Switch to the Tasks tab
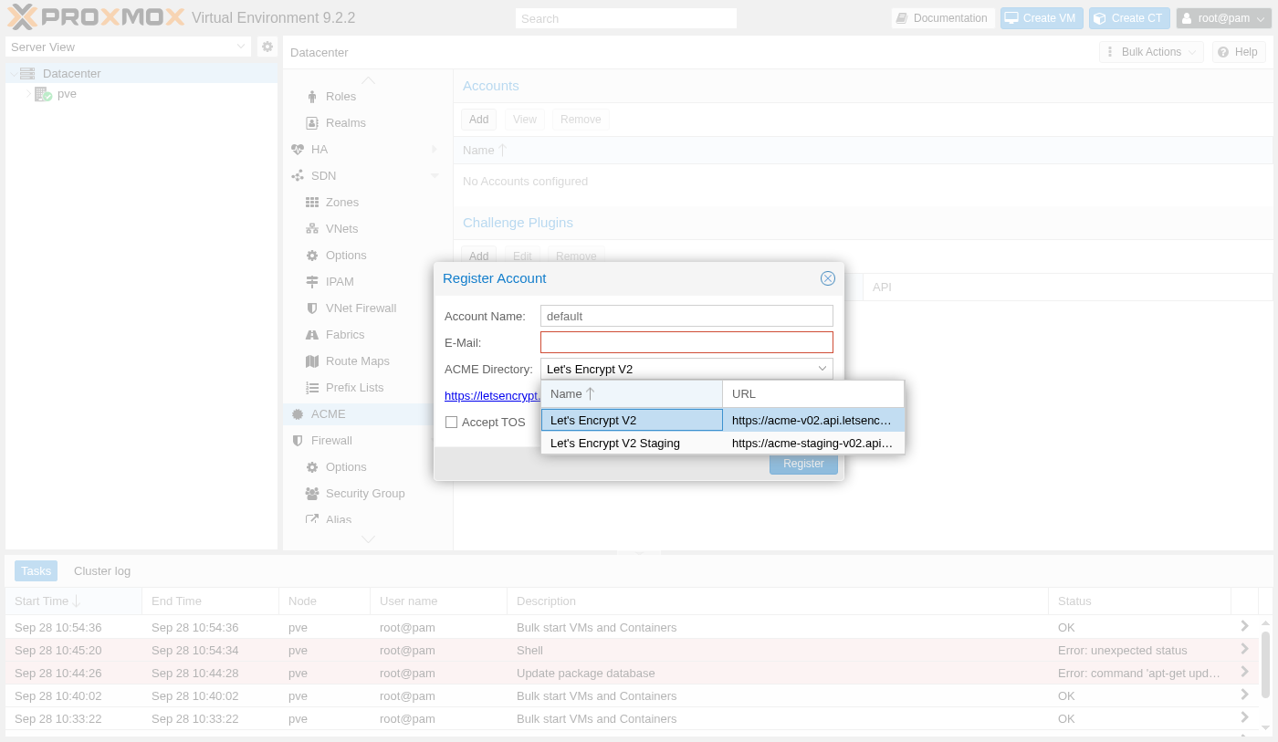1278x742 pixels. (37, 571)
